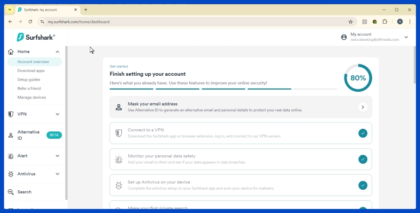The image size is (420, 213).
Task: Open Search using magnifier icon
Action: pyautogui.click(x=11, y=192)
